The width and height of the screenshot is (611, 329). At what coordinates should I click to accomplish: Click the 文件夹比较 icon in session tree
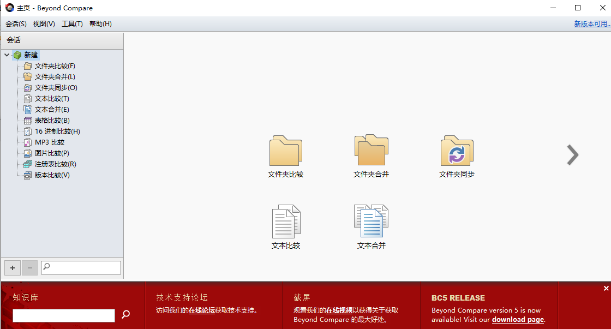[x=28, y=66]
